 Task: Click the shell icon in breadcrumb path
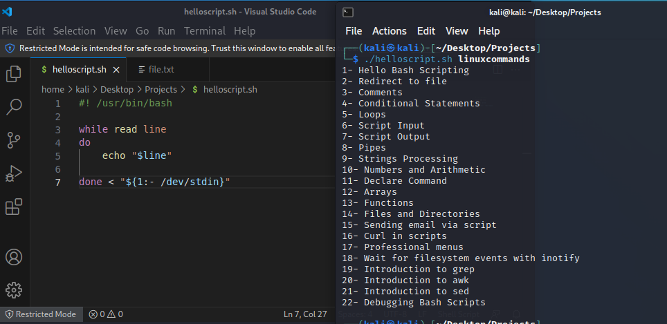tap(195, 90)
